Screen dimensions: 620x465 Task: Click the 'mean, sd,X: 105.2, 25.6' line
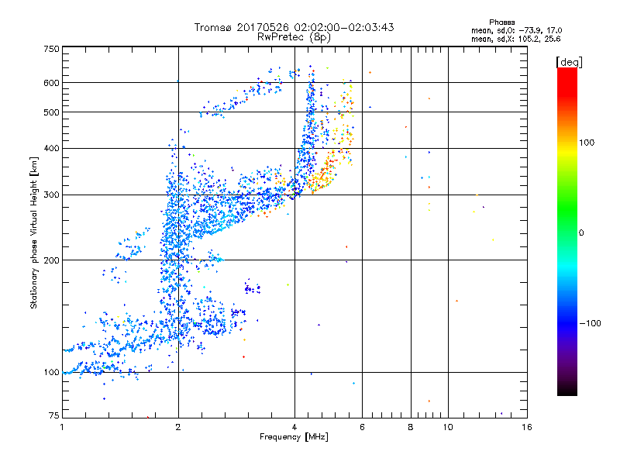pos(515,39)
